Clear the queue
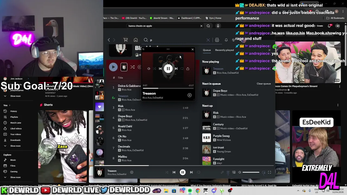The image size is (347, 195). (x=264, y=84)
